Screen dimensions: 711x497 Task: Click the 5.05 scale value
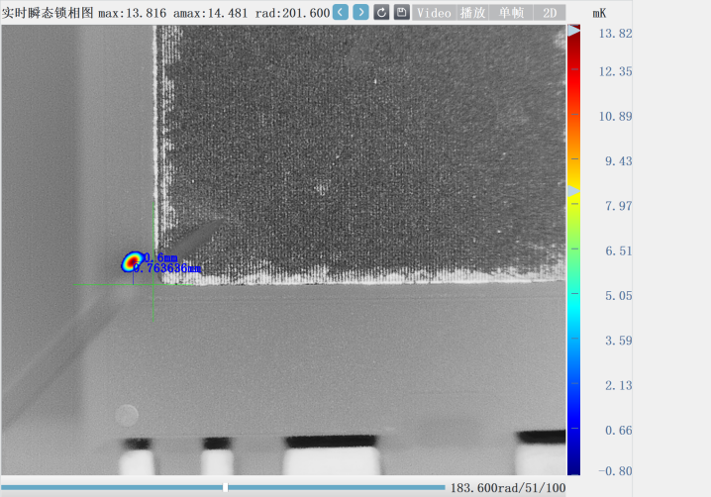tap(619, 296)
